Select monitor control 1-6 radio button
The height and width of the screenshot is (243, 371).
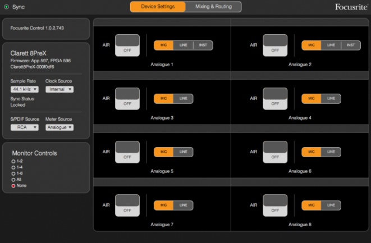click(13, 173)
